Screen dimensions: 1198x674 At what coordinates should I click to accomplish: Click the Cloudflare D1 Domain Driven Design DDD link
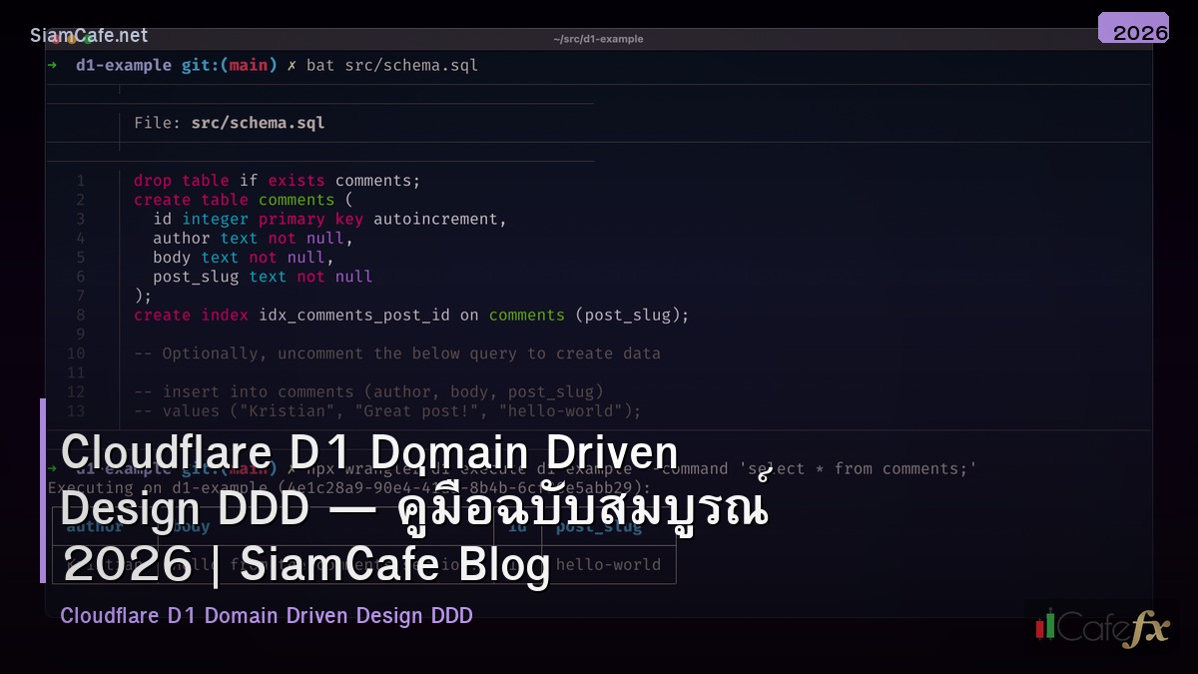(267, 615)
